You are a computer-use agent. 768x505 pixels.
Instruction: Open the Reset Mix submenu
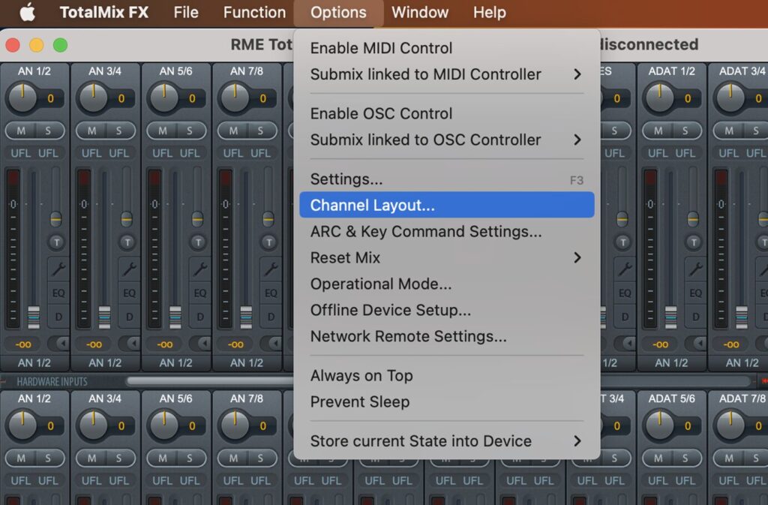click(x=345, y=257)
